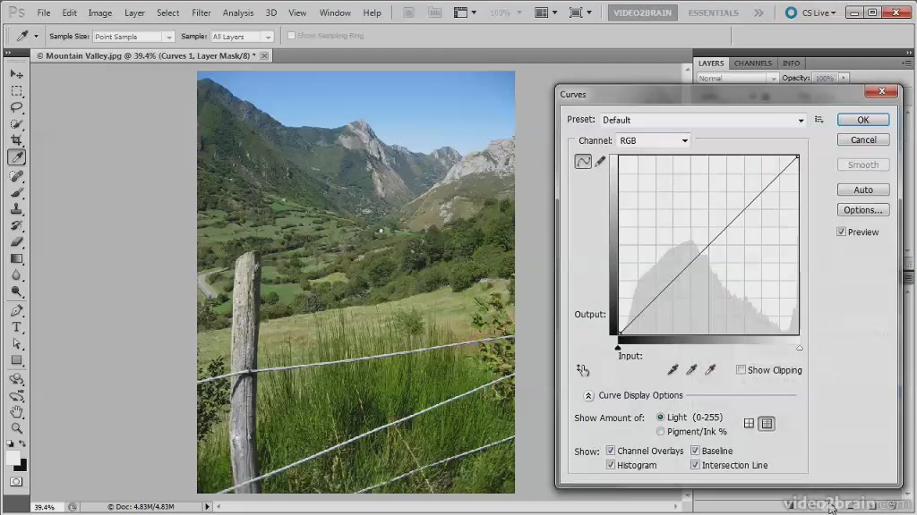Select the Clone Stamp tool
Image resolution: width=917 pixels, height=515 pixels.
point(16,208)
